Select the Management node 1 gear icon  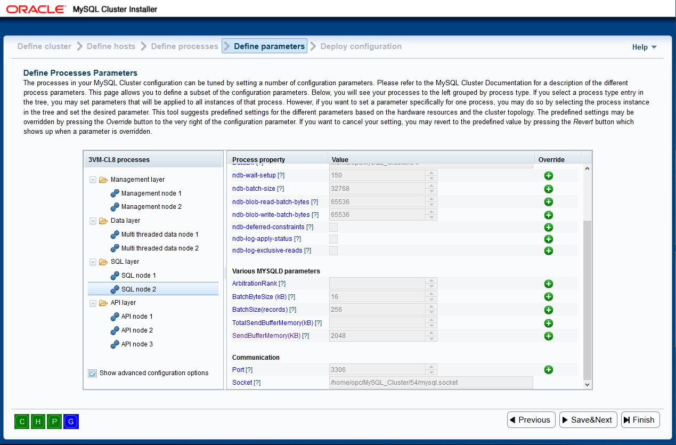[x=115, y=193]
